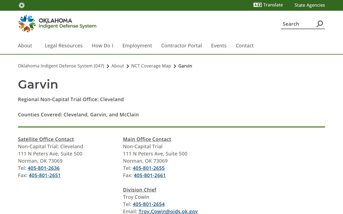Open the Employment menu
This screenshot has width=343, height=214.
[137, 46]
